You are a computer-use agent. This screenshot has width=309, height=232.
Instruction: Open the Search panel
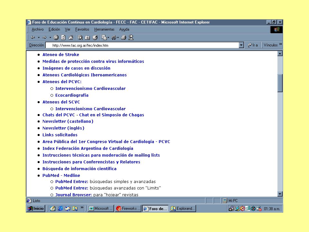[x=80, y=37]
